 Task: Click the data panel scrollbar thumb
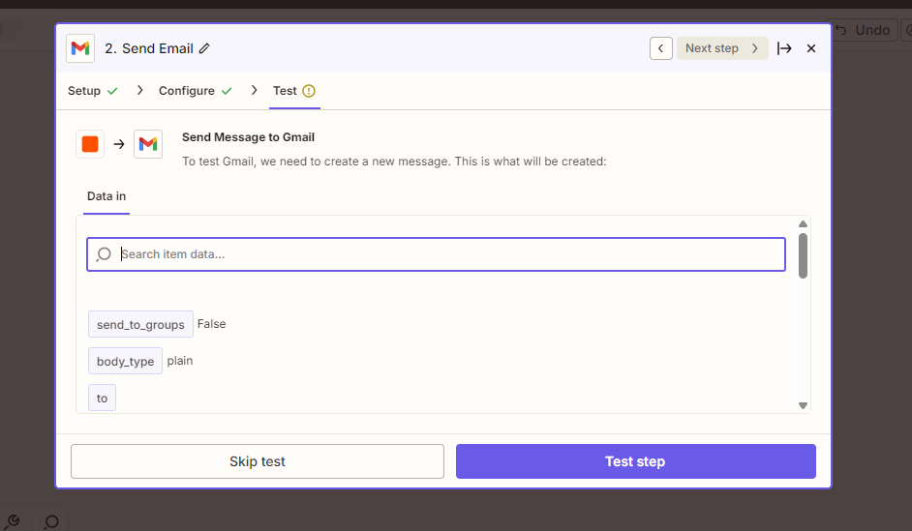(x=803, y=255)
